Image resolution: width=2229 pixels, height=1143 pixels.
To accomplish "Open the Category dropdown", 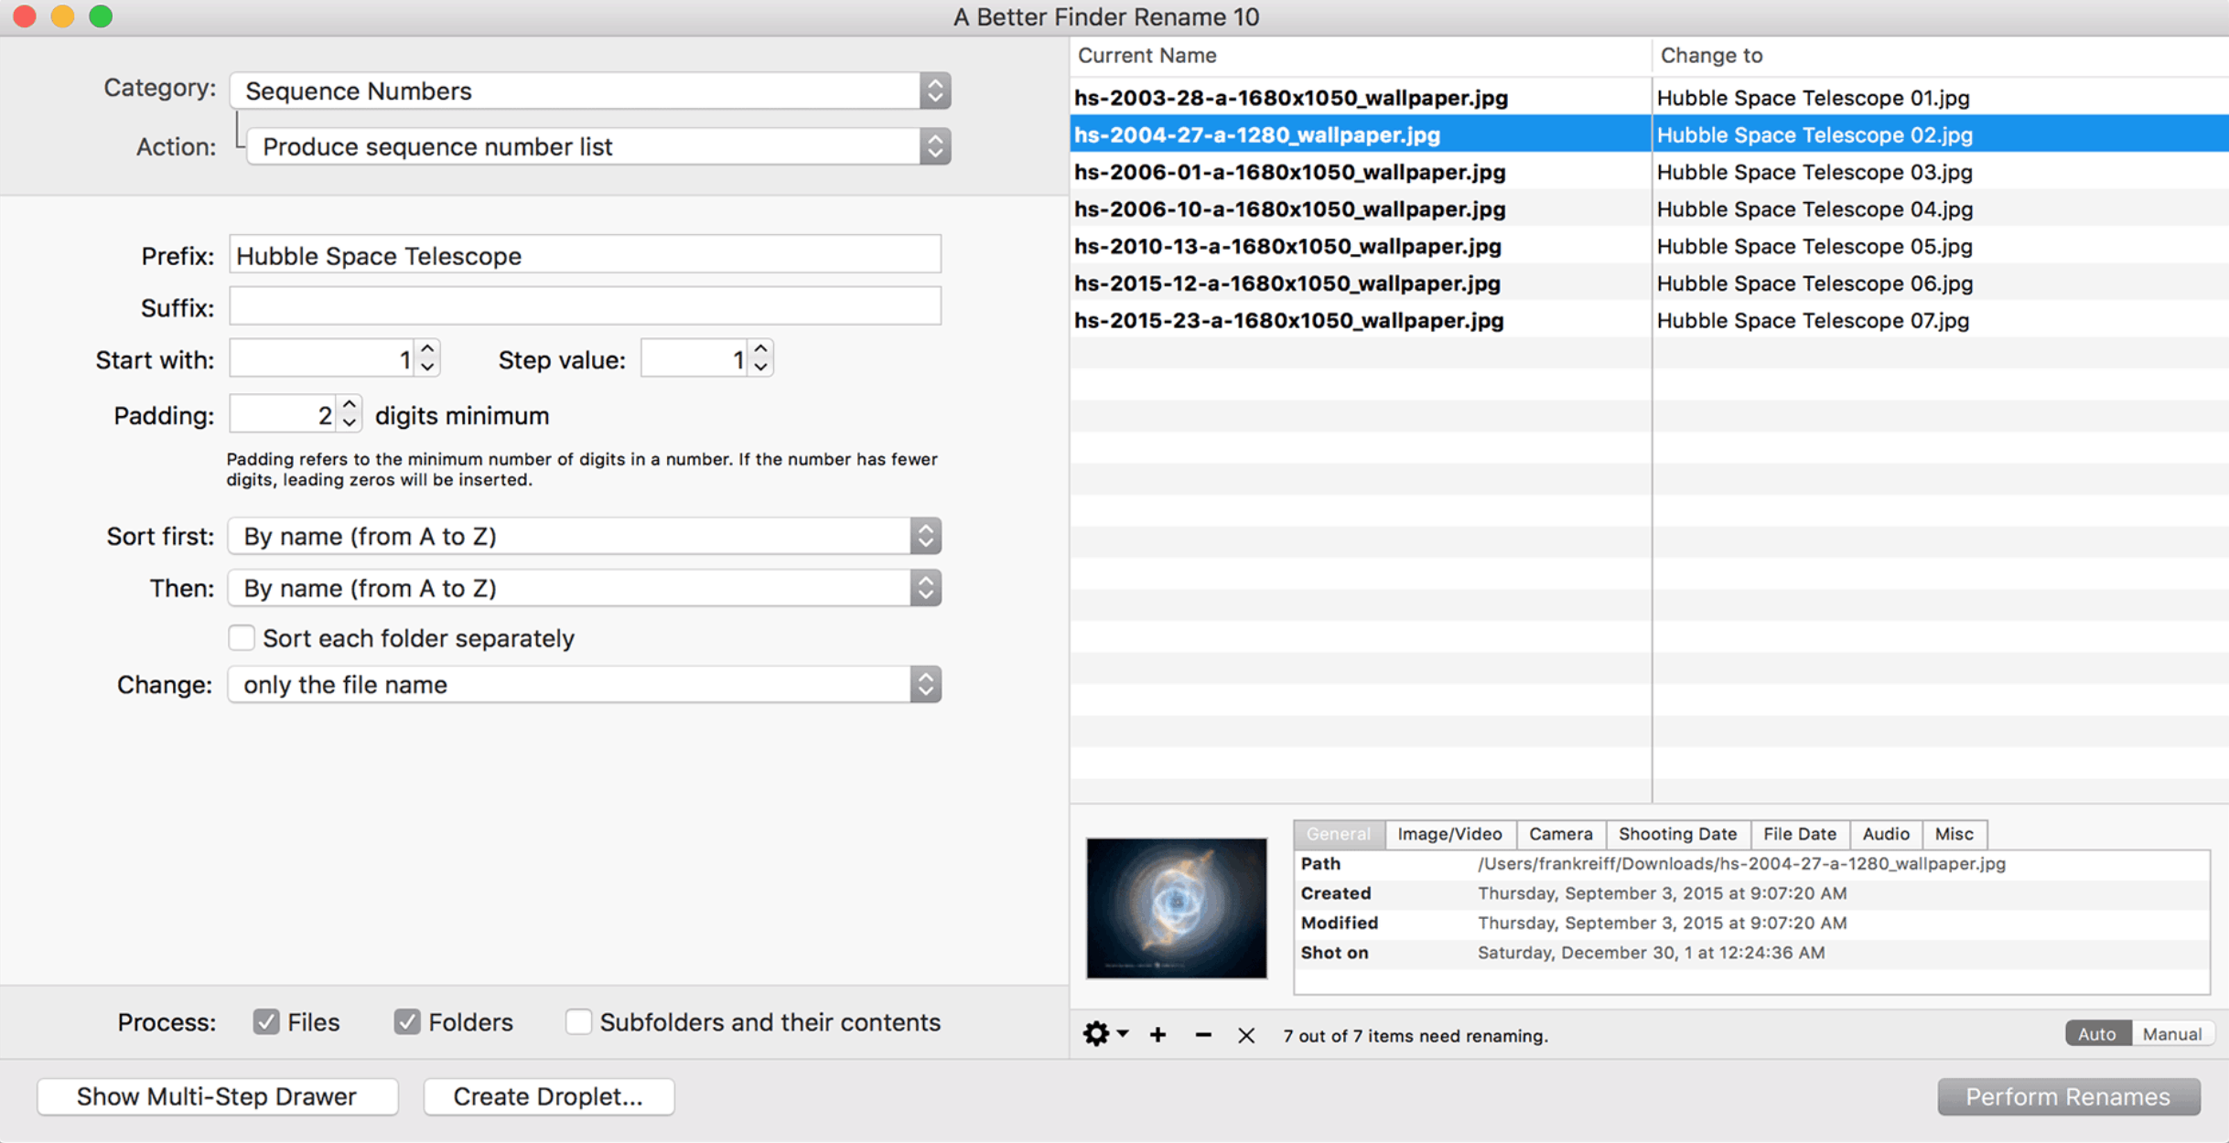I will (935, 91).
